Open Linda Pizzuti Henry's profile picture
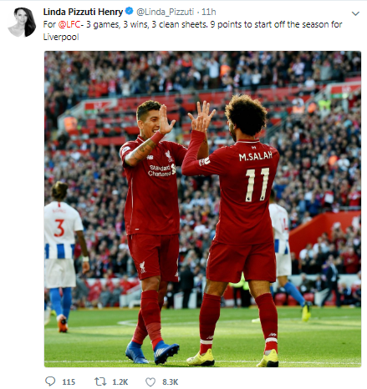This screenshot has height=389, width=367. pos(22,22)
